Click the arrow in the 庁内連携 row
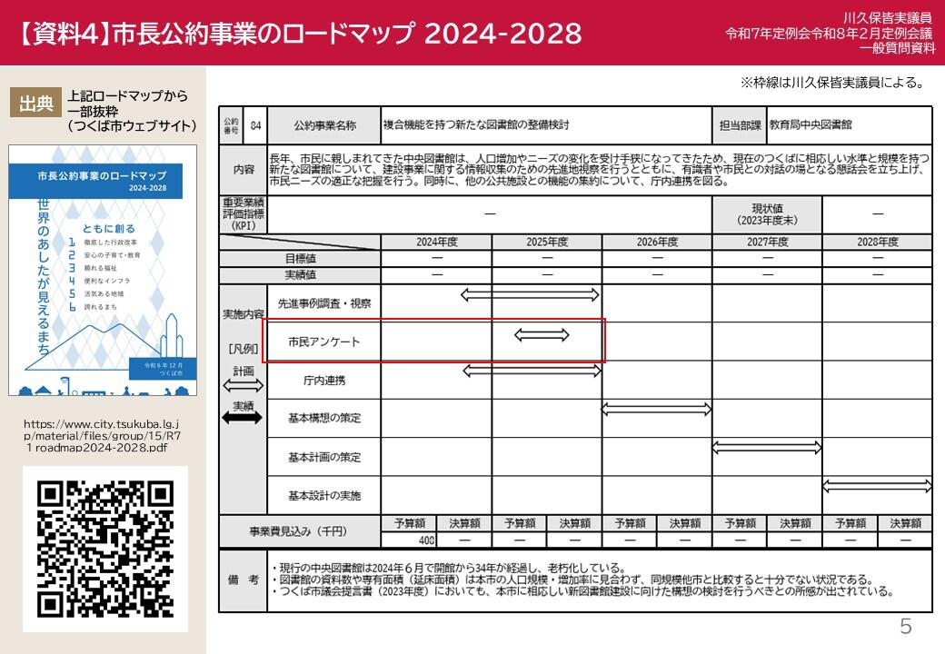This screenshot has width=945, height=654. [x=531, y=371]
